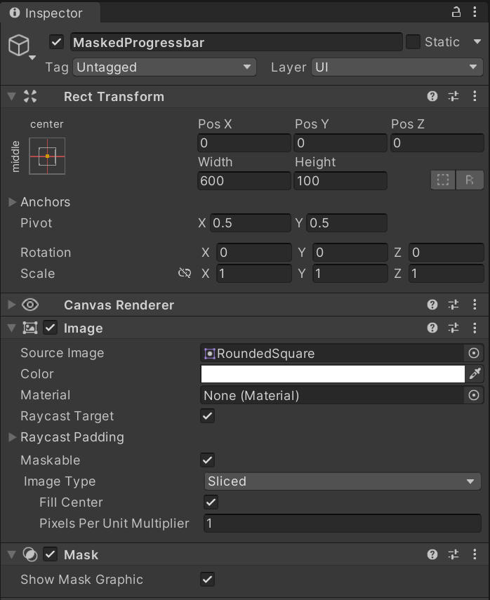Image resolution: width=490 pixels, height=600 pixels.
Task: Click the anchor presets widget
Action: point(46,156)
